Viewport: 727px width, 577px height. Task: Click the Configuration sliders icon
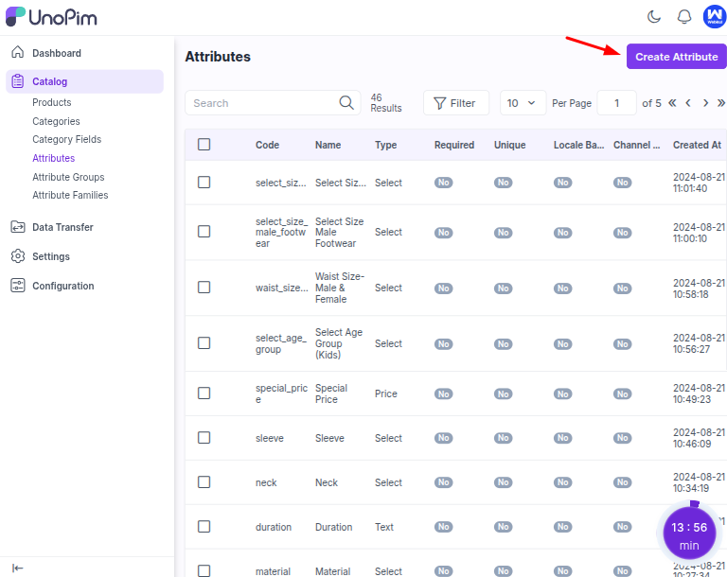(18, 286)
